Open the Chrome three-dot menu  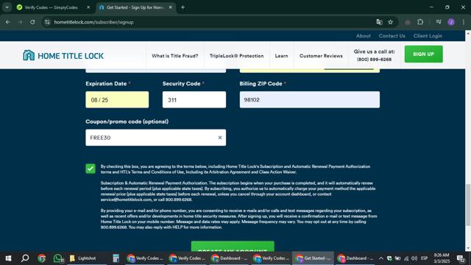[x=463, y=22]
